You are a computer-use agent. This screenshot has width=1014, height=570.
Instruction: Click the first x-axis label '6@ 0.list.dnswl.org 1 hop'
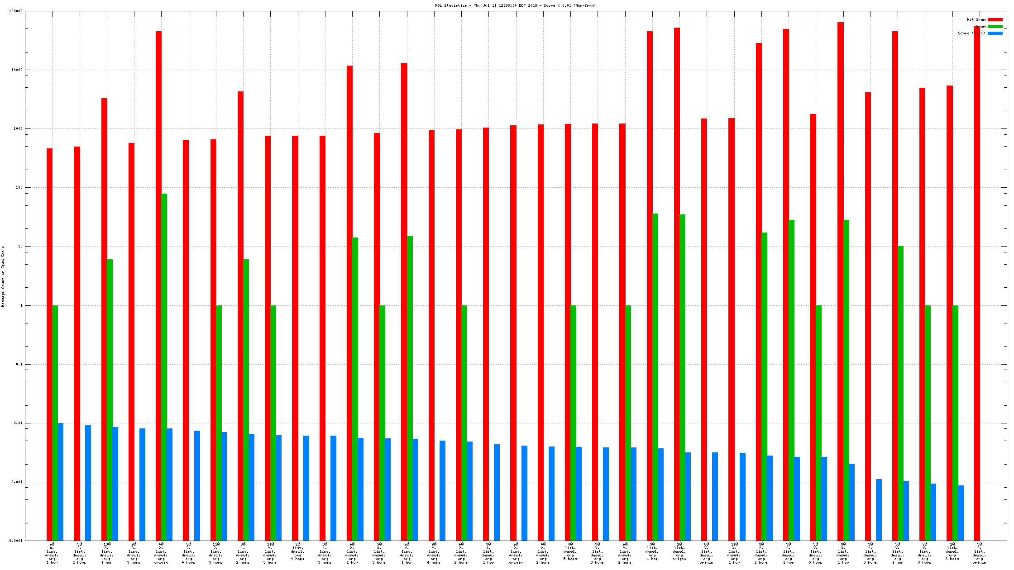pyautogui.click(x=52, y=553)
